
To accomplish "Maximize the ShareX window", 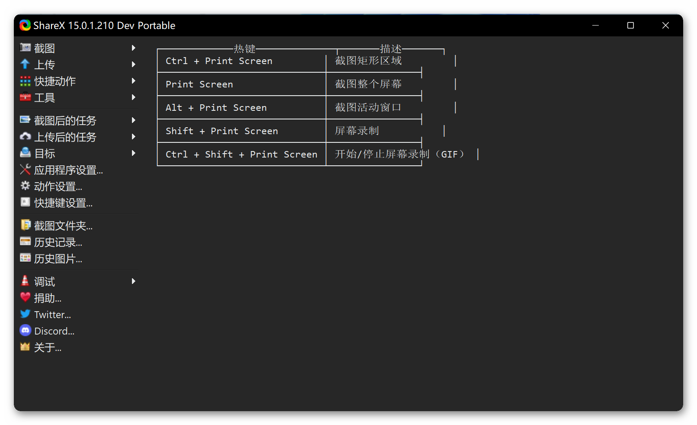I will tap(630, 26).
